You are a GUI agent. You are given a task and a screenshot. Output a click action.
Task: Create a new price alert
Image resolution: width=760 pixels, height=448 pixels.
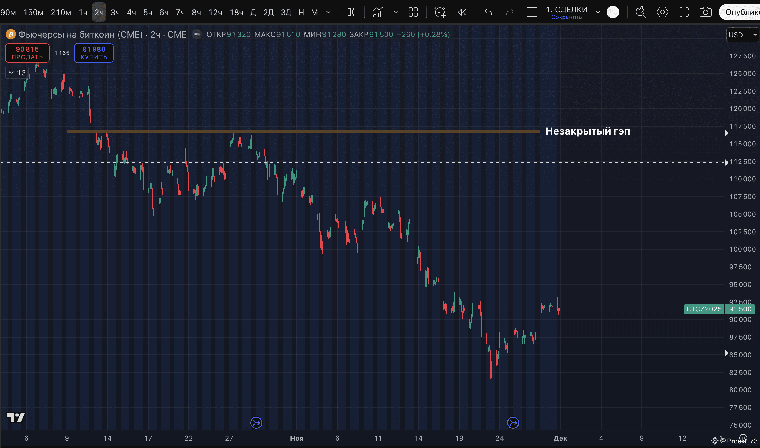click(x=440, y=12)
